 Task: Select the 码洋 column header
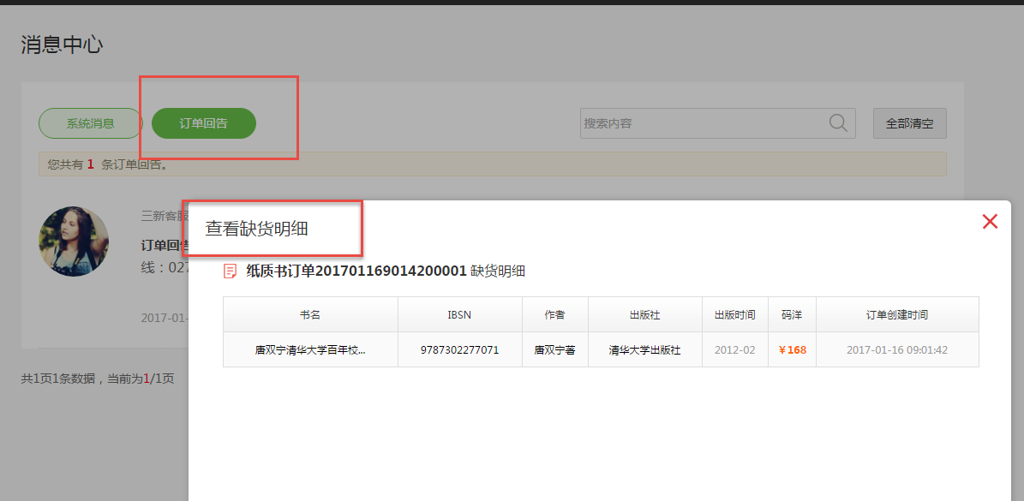point(792,314)
